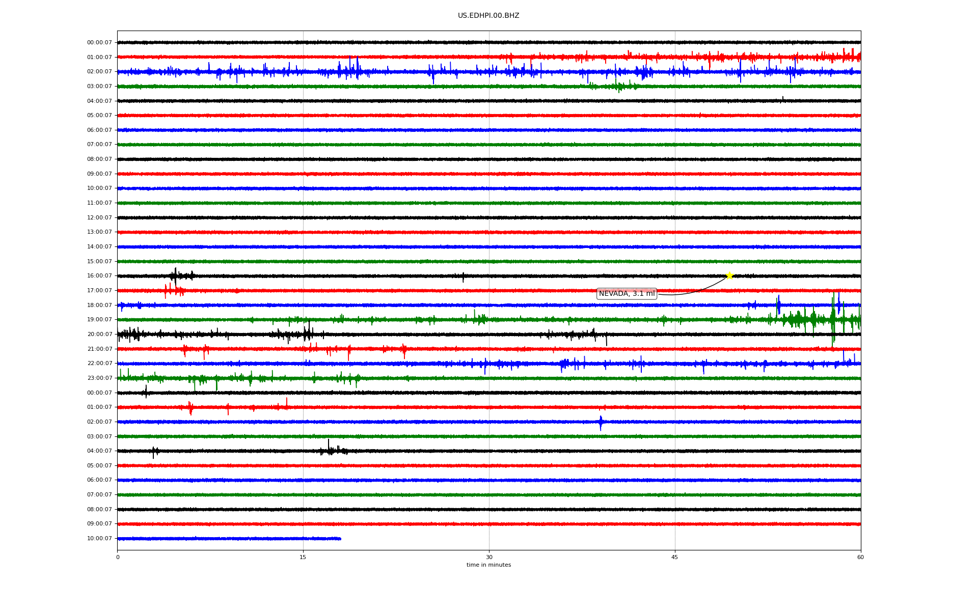Viewport: 978px width, 611px height.
Task: Click the 16:00:07 trace time label
Action: coord(99,276)
